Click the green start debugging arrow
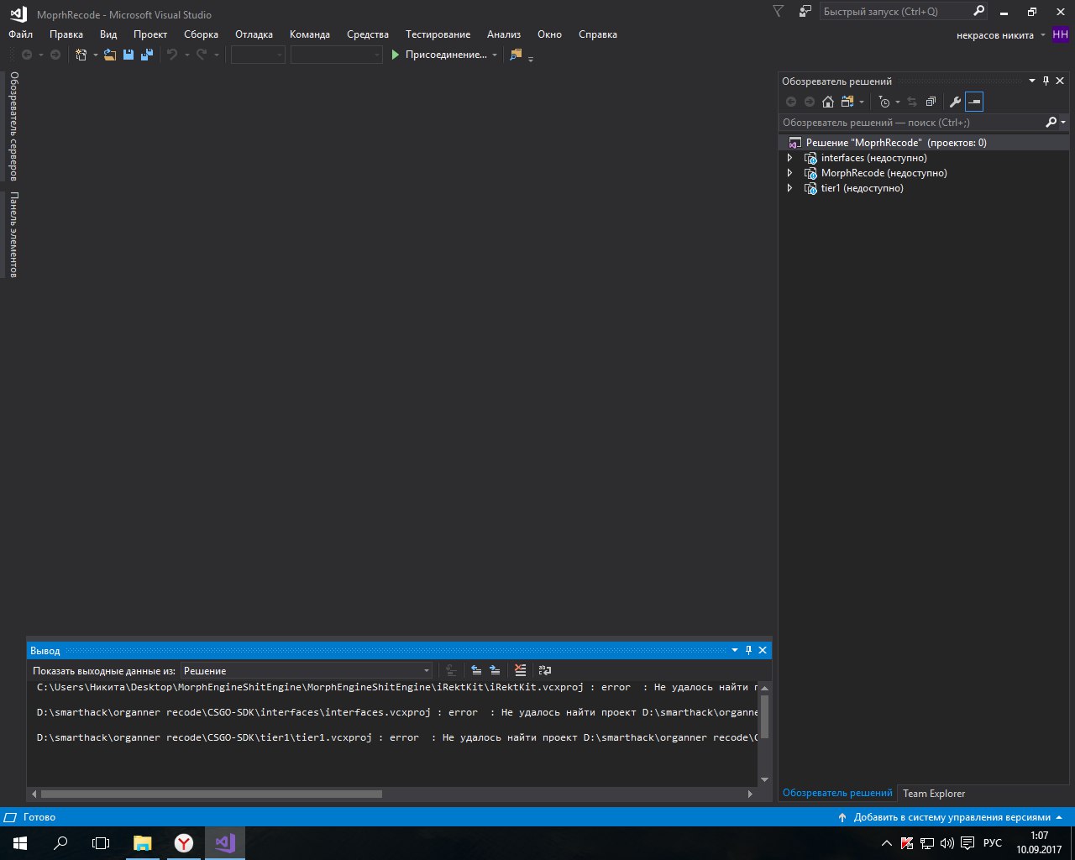1075x860 pixels. 396,55
